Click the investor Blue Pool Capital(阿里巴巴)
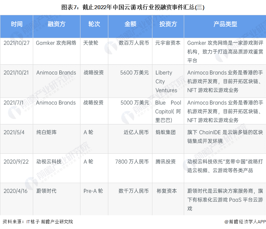The image size is (266, 229). click(x=168, y=112)
